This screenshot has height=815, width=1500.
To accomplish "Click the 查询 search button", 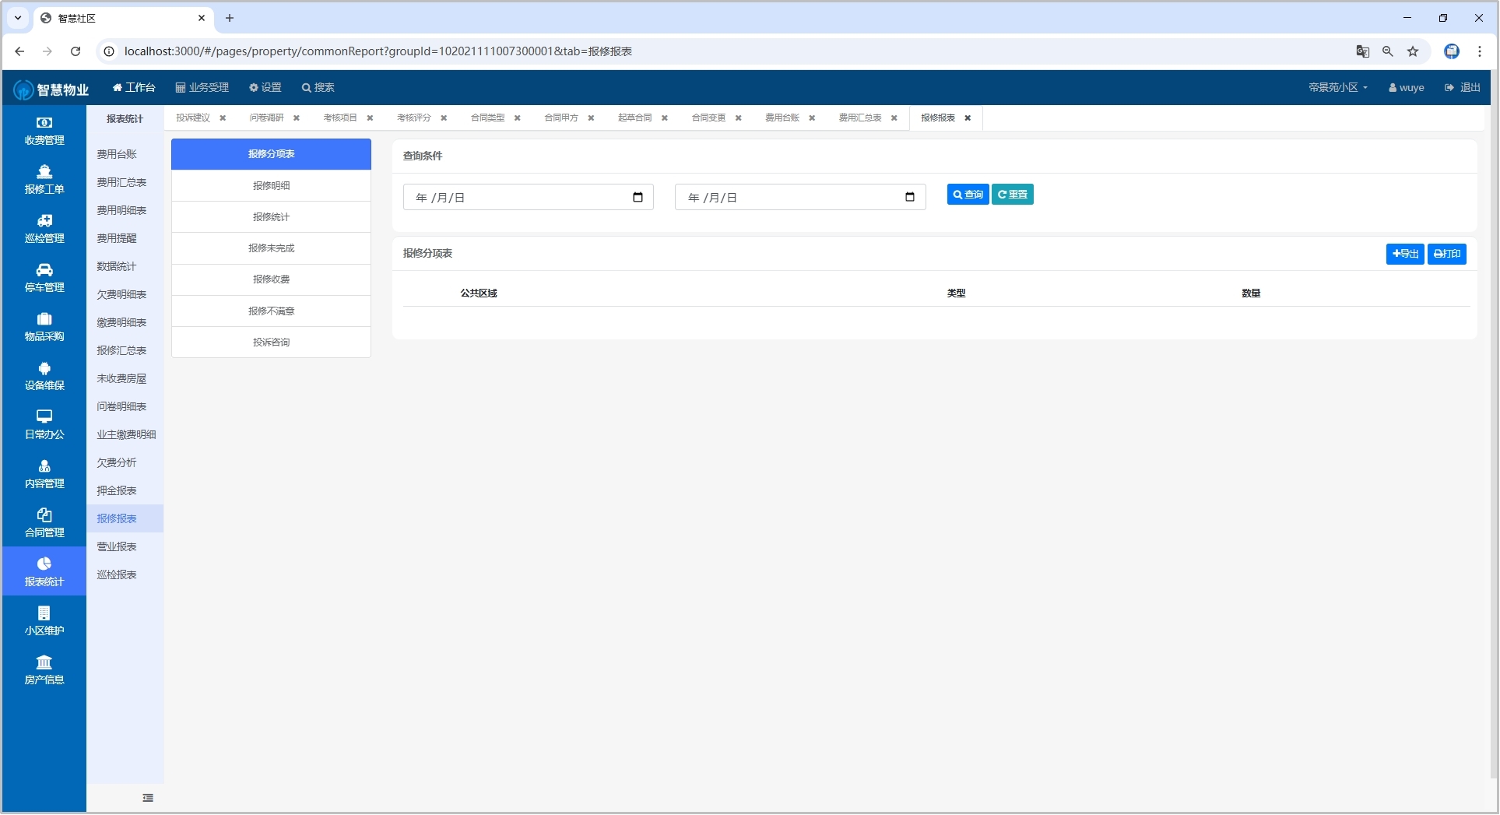I will point(968,195).
